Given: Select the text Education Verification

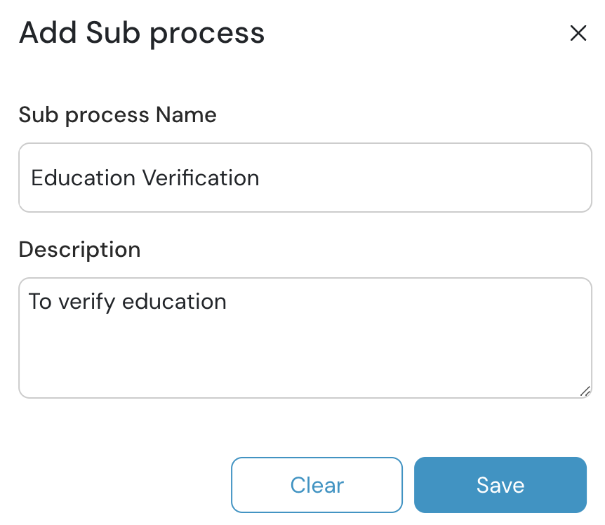Looking at the screenshot, I should click(x=144, y=178).
